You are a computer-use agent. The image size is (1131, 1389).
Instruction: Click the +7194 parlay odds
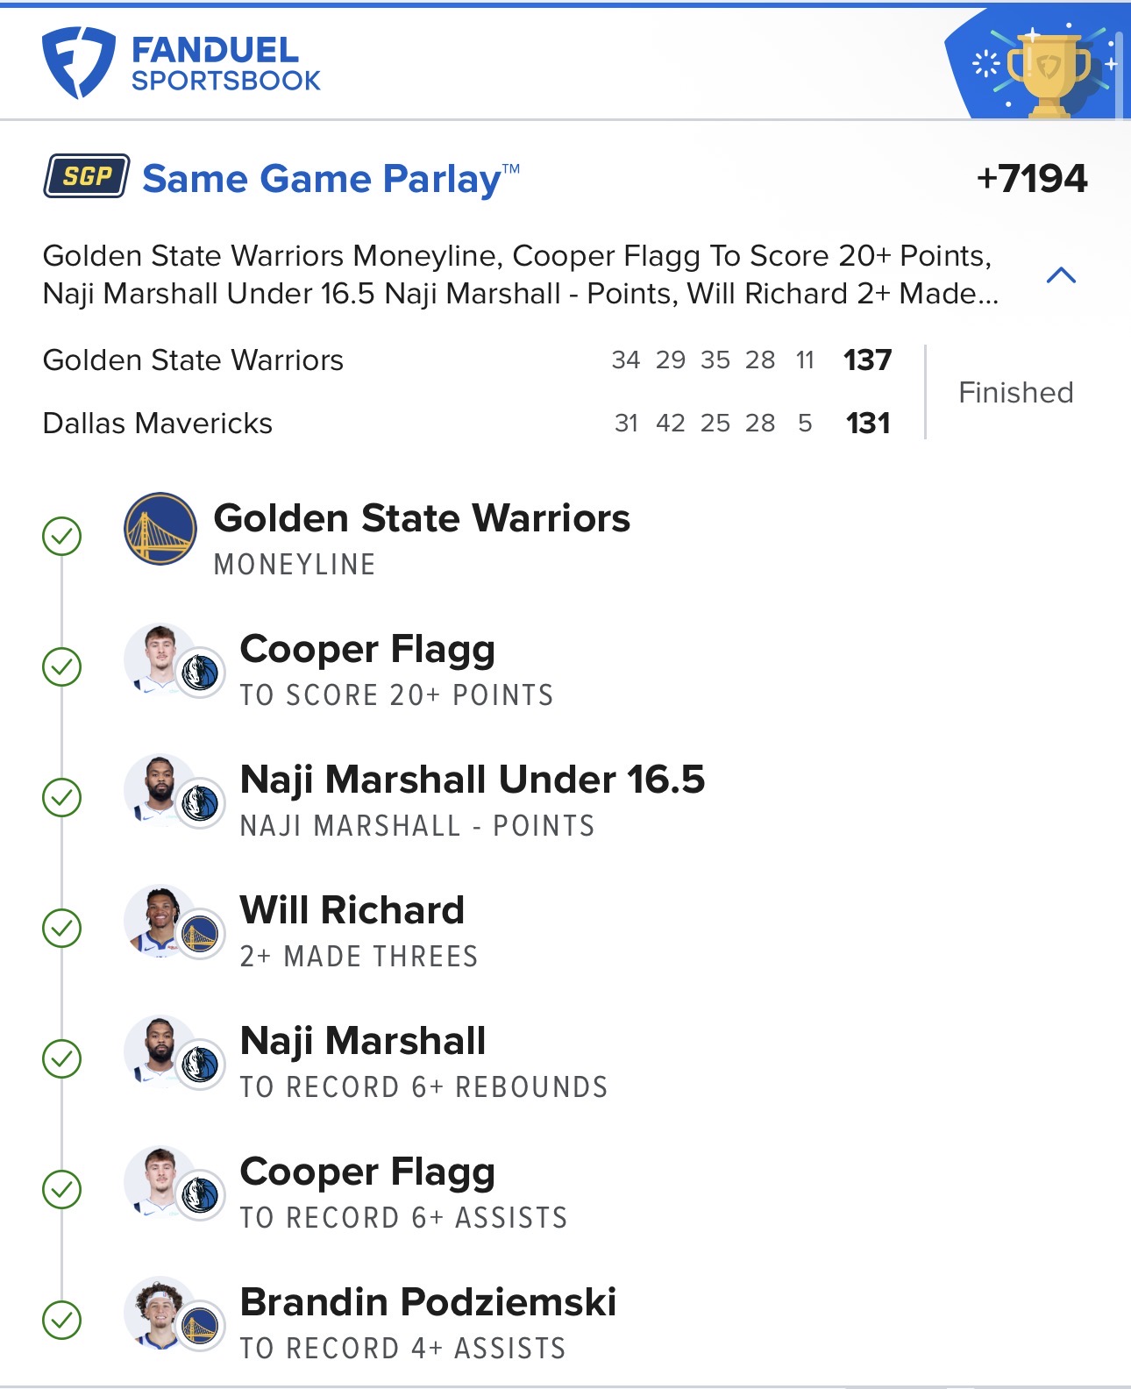point(1032,179)
